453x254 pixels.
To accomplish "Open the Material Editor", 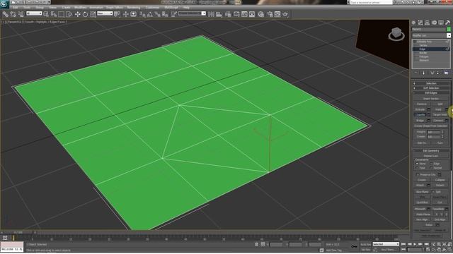I will click(x=261, y=14).
